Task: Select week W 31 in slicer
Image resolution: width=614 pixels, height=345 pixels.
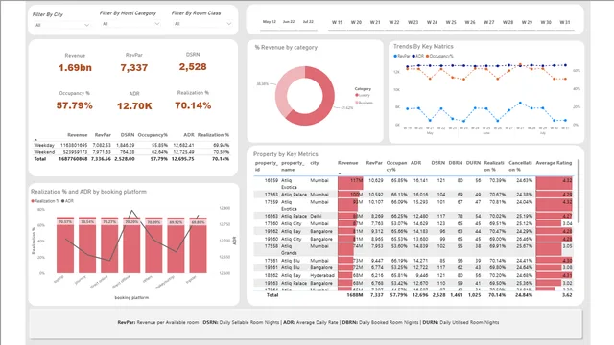Action: click(565, 22)
